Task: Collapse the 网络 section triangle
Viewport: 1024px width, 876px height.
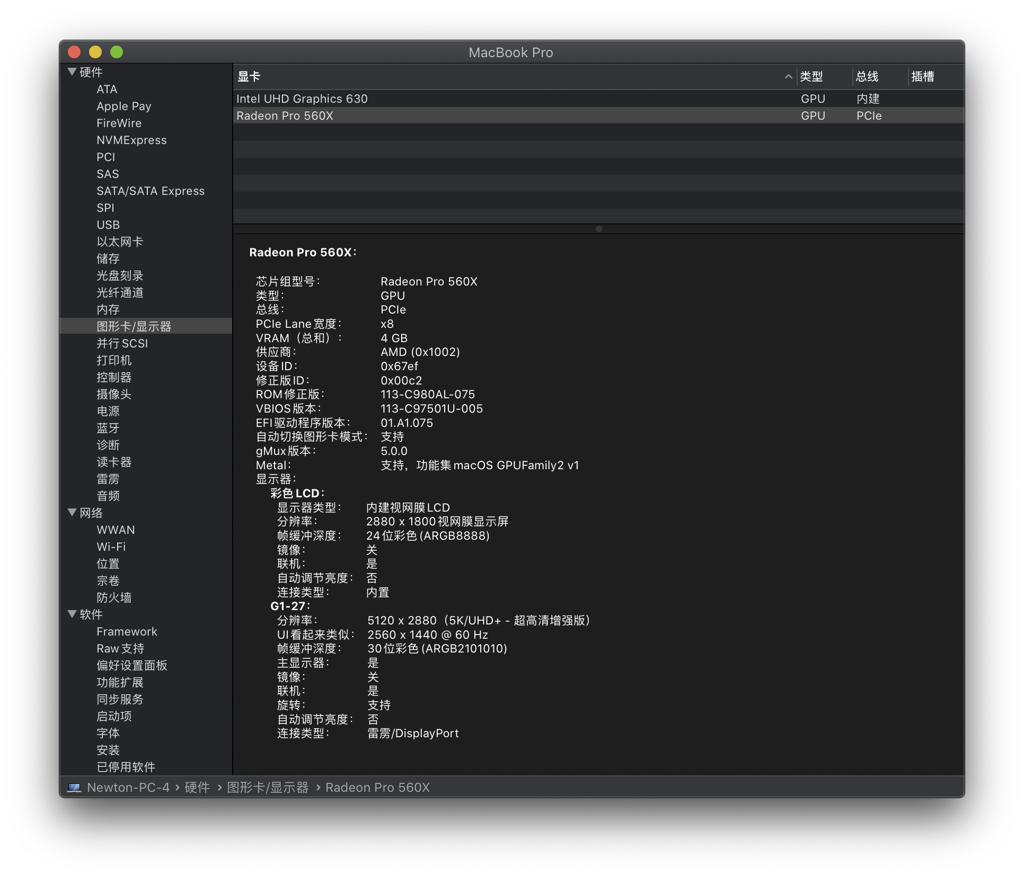Action: click(72, 512)
